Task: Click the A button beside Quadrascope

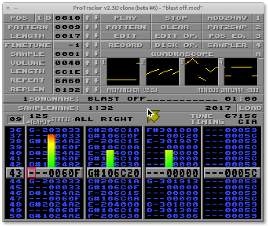Action: coord(258,54)
